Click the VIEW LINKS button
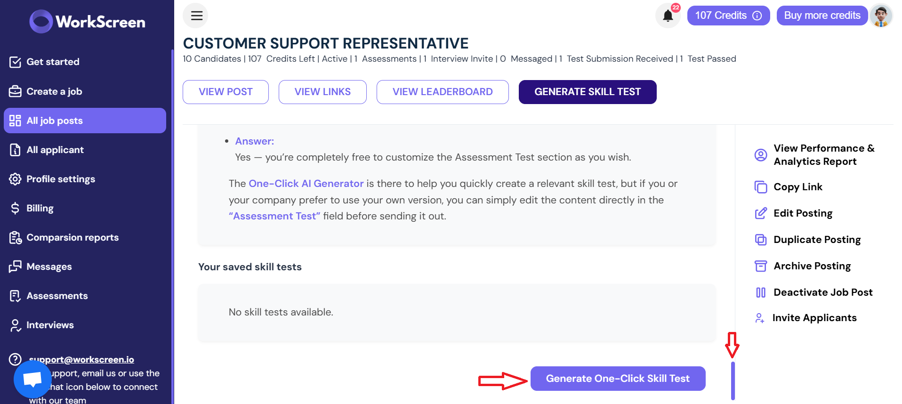This screenshot has width=902, height=404. pos(322,92)
